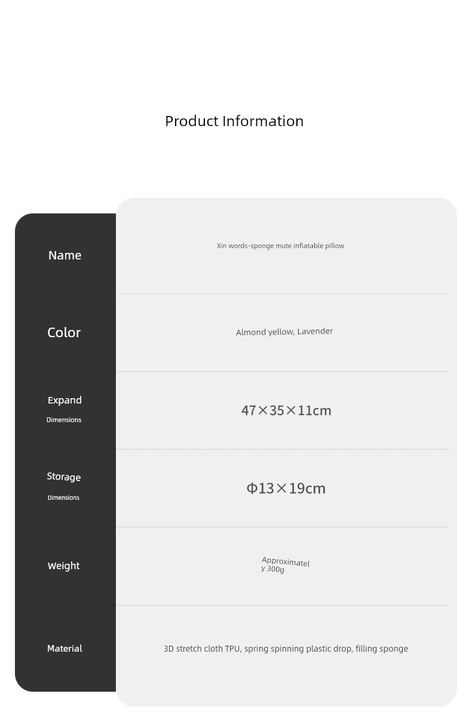This screenshot has width=472, height=721.
Task: Click the small Dimensions text under Storage
Action: tap(63, 497)
